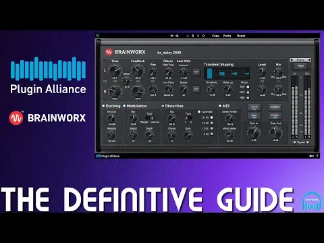Viewport: 324px width, 243px height.
Task: Switch to settings bank D
Action: click(x=204, y=36)
